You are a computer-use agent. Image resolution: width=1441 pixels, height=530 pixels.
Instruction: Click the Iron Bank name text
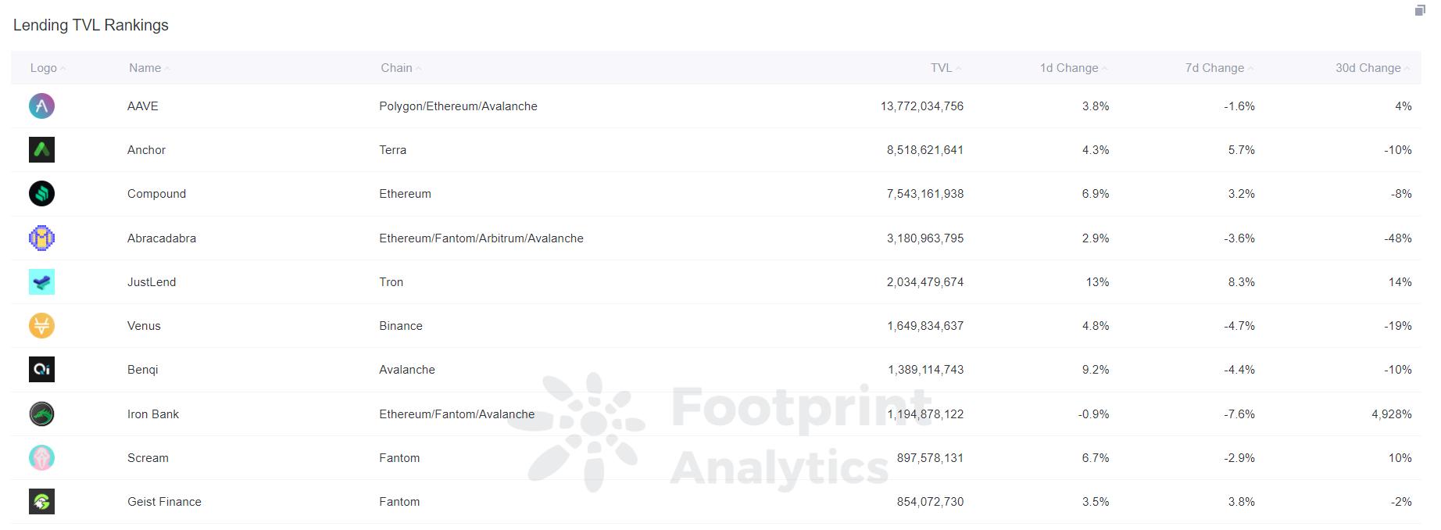(x=153, y=414)
